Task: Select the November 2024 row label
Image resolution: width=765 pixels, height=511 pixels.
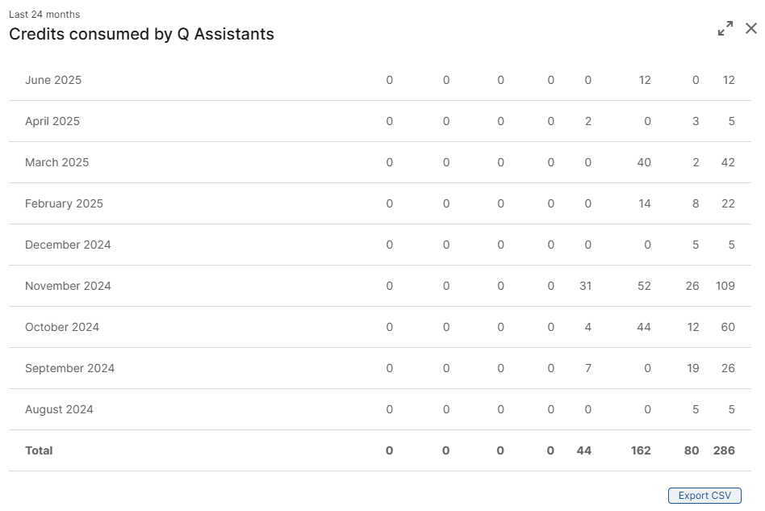Action: [68, 286]
